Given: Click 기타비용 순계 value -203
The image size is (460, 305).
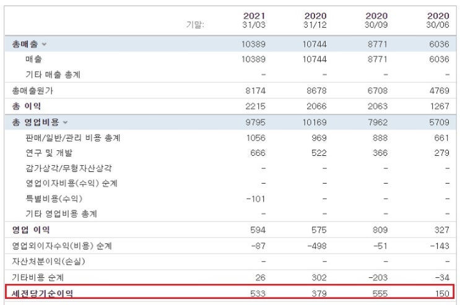Looking at the screenshot, I should pos(378,277).
